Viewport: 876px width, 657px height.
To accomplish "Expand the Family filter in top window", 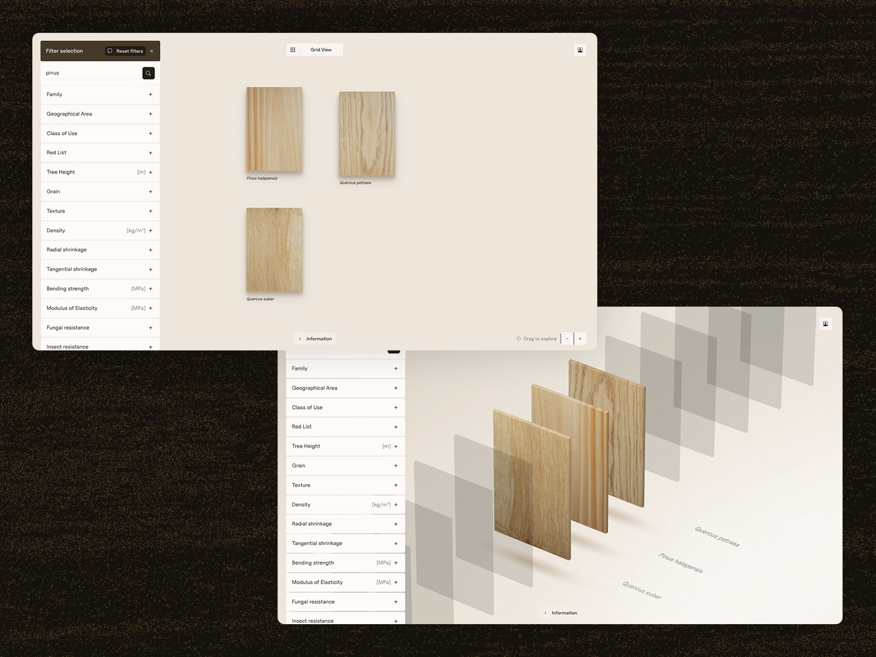I will tap(100, 95).
